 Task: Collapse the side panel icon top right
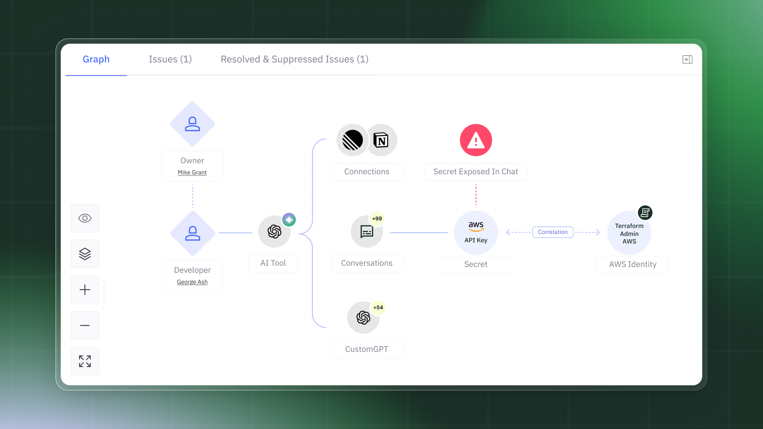(x=687, y=60)
